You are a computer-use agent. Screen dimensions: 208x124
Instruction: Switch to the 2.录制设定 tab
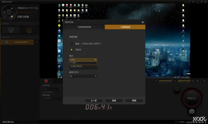pos(125,27)
